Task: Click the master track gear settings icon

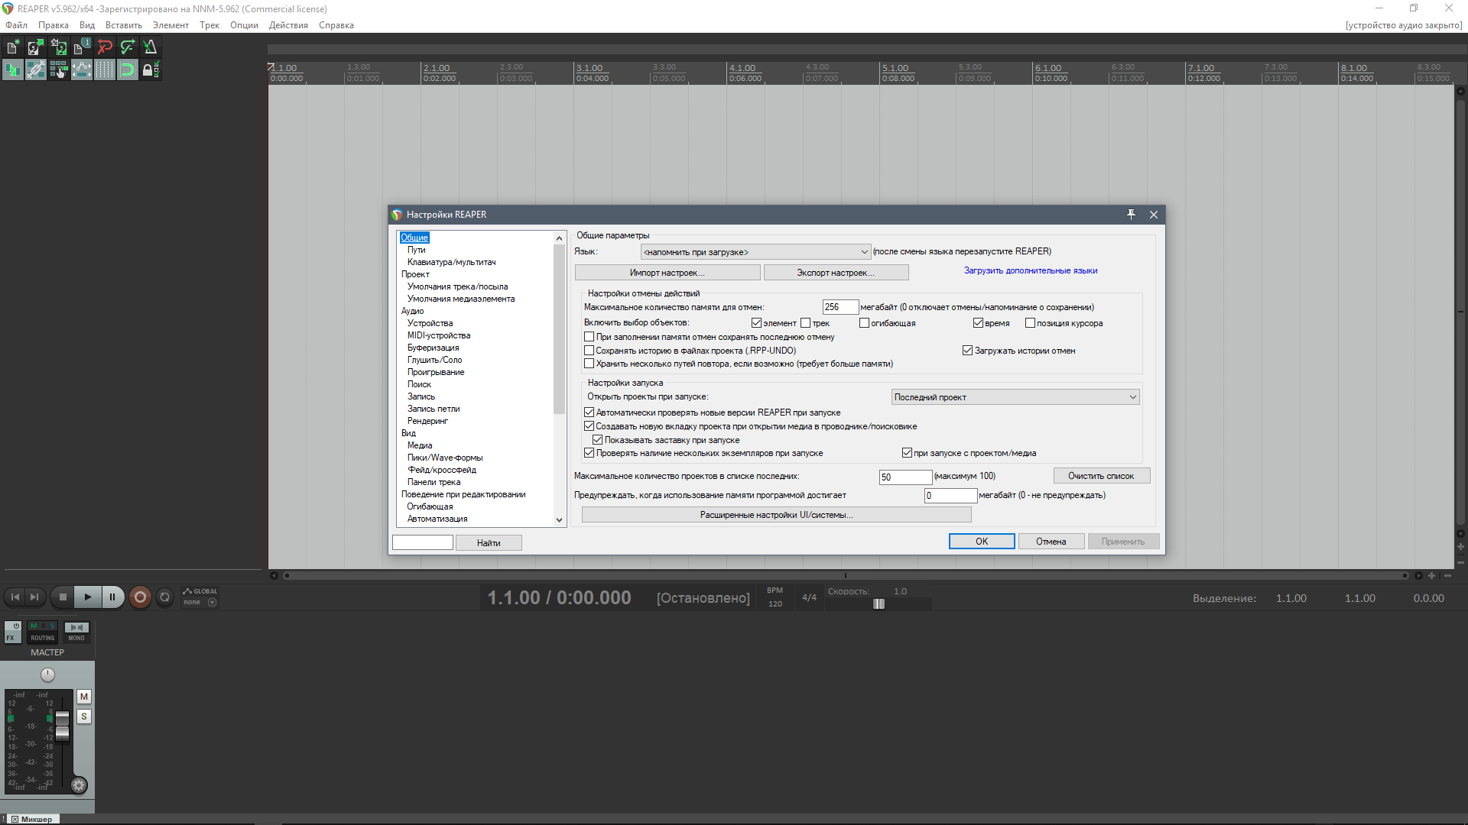Action: pos(79,785)
